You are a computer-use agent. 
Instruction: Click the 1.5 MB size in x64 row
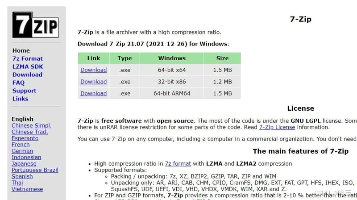coord(222,70)
